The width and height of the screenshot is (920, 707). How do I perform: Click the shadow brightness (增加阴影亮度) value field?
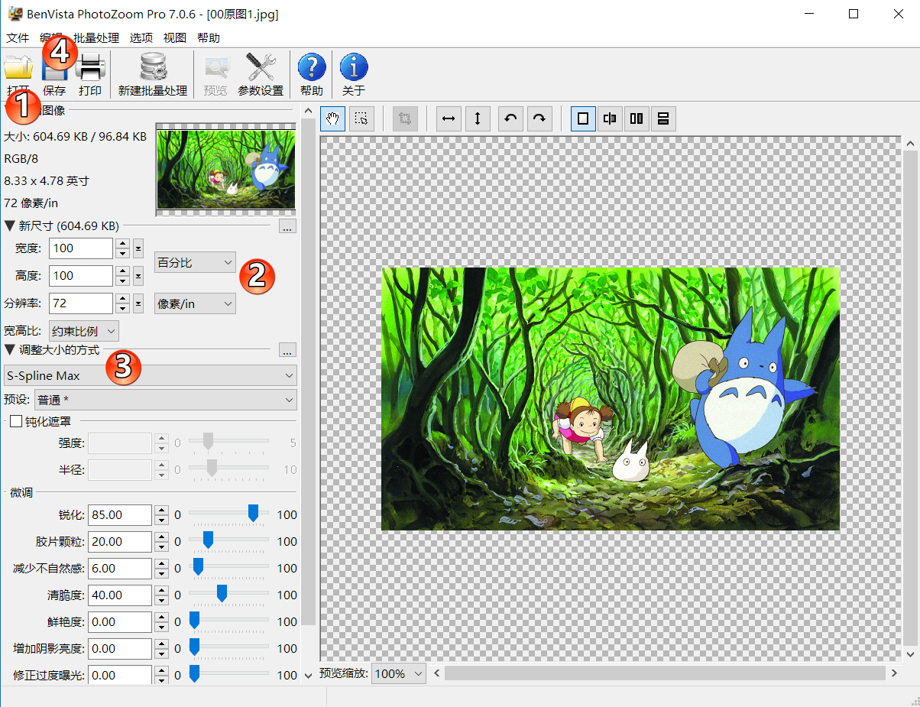tap(120, 649)
